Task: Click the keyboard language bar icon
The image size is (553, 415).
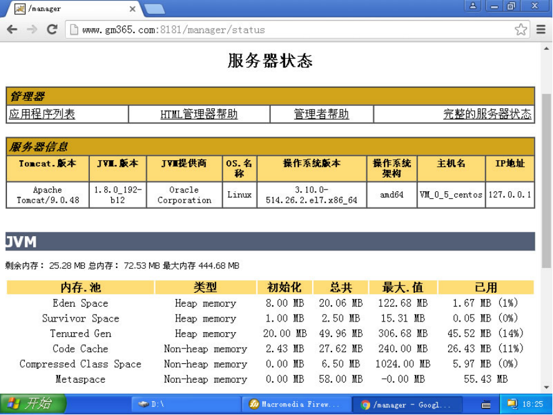Action: pyautogui.click(x=486, y=404)
